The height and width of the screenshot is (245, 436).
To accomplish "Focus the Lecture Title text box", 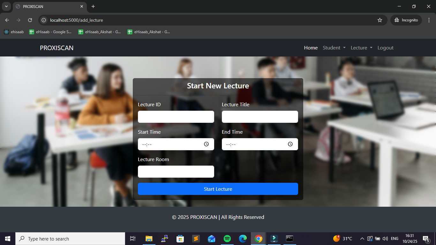I will 260,117.
